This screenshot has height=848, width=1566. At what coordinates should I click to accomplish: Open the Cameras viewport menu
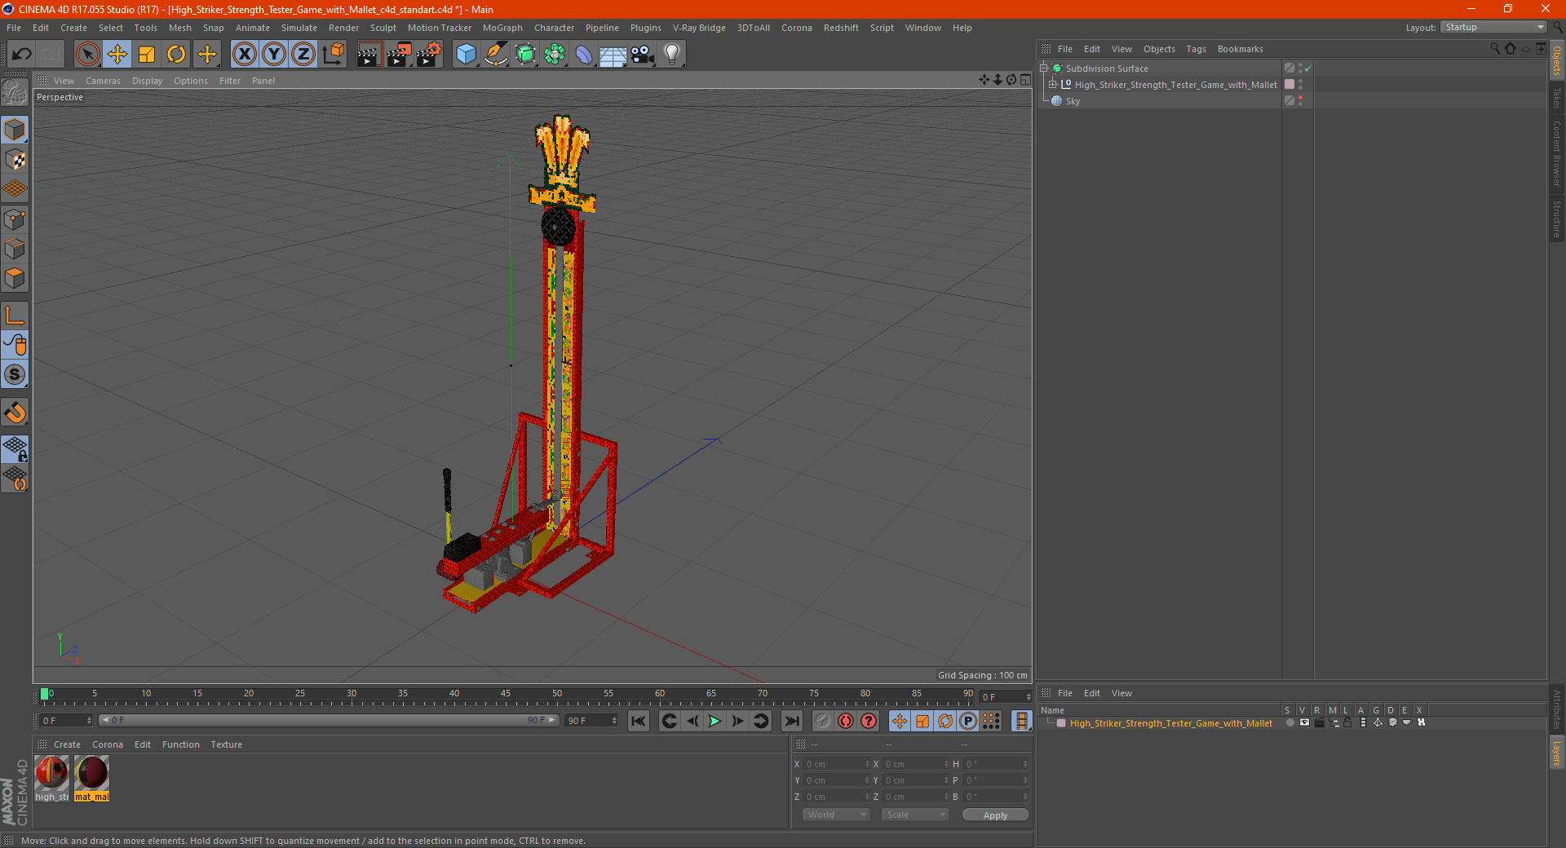click(x=103, y=81)
